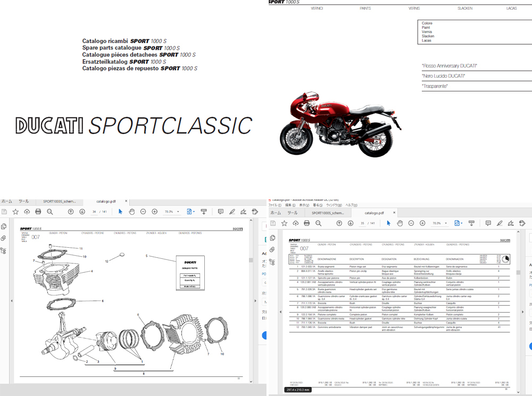This screenshot has width=532, height=396.
Task: Upload to cloud icon in left Acrobat window
Action: 27,212
